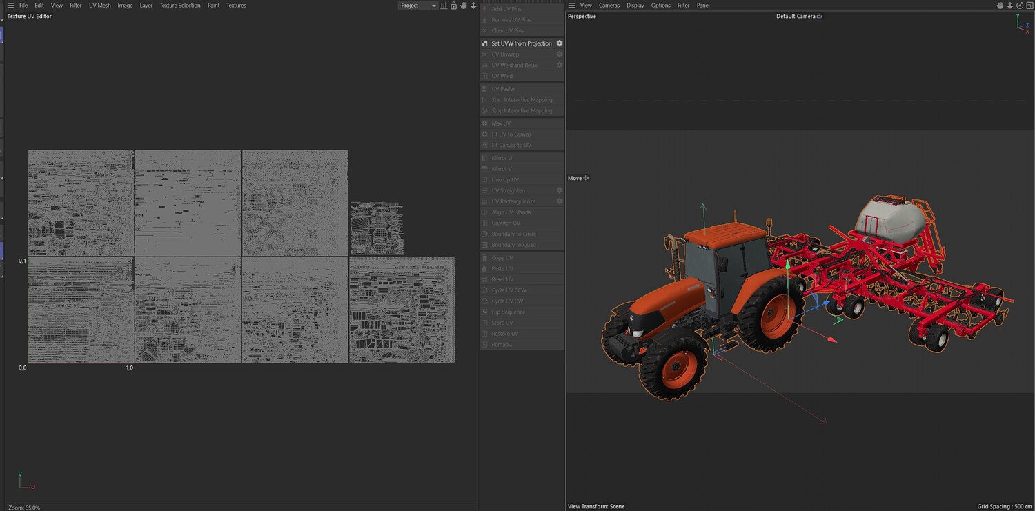This screenshot has height=511, width=1035.
Task: Open the Edit menu
Action: [39, 6]
